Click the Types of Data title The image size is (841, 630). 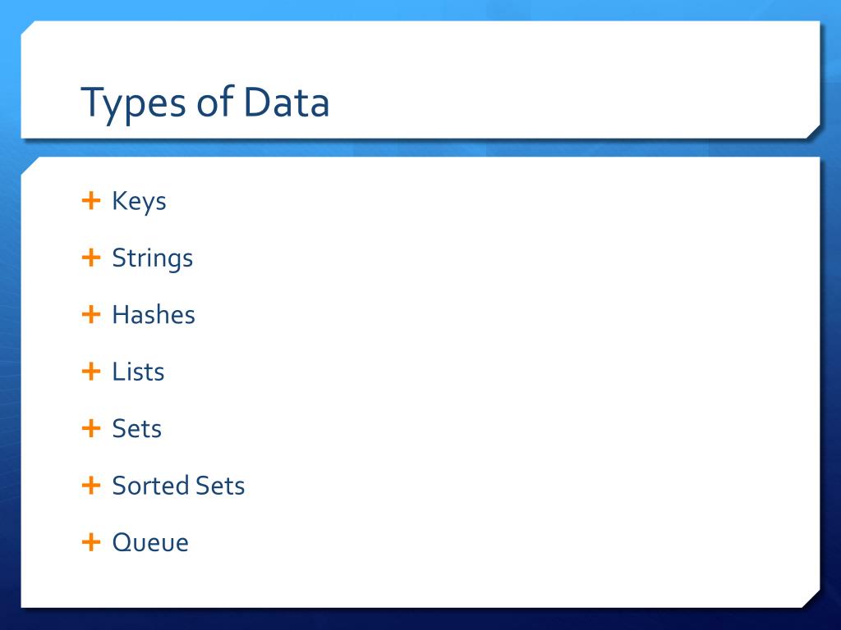pos(205,103)
